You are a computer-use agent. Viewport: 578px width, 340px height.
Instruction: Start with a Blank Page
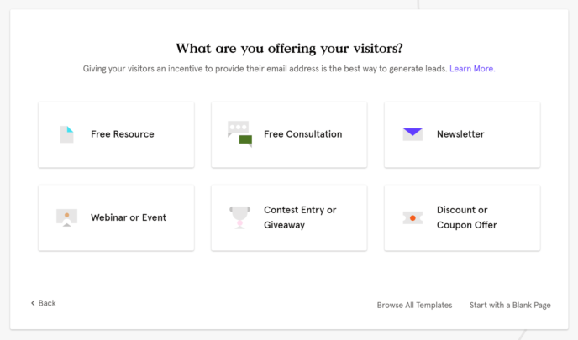pyautogui.click(x=510, y=305)
